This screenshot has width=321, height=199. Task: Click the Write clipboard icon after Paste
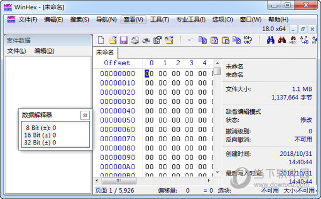[x=236, y=40]
